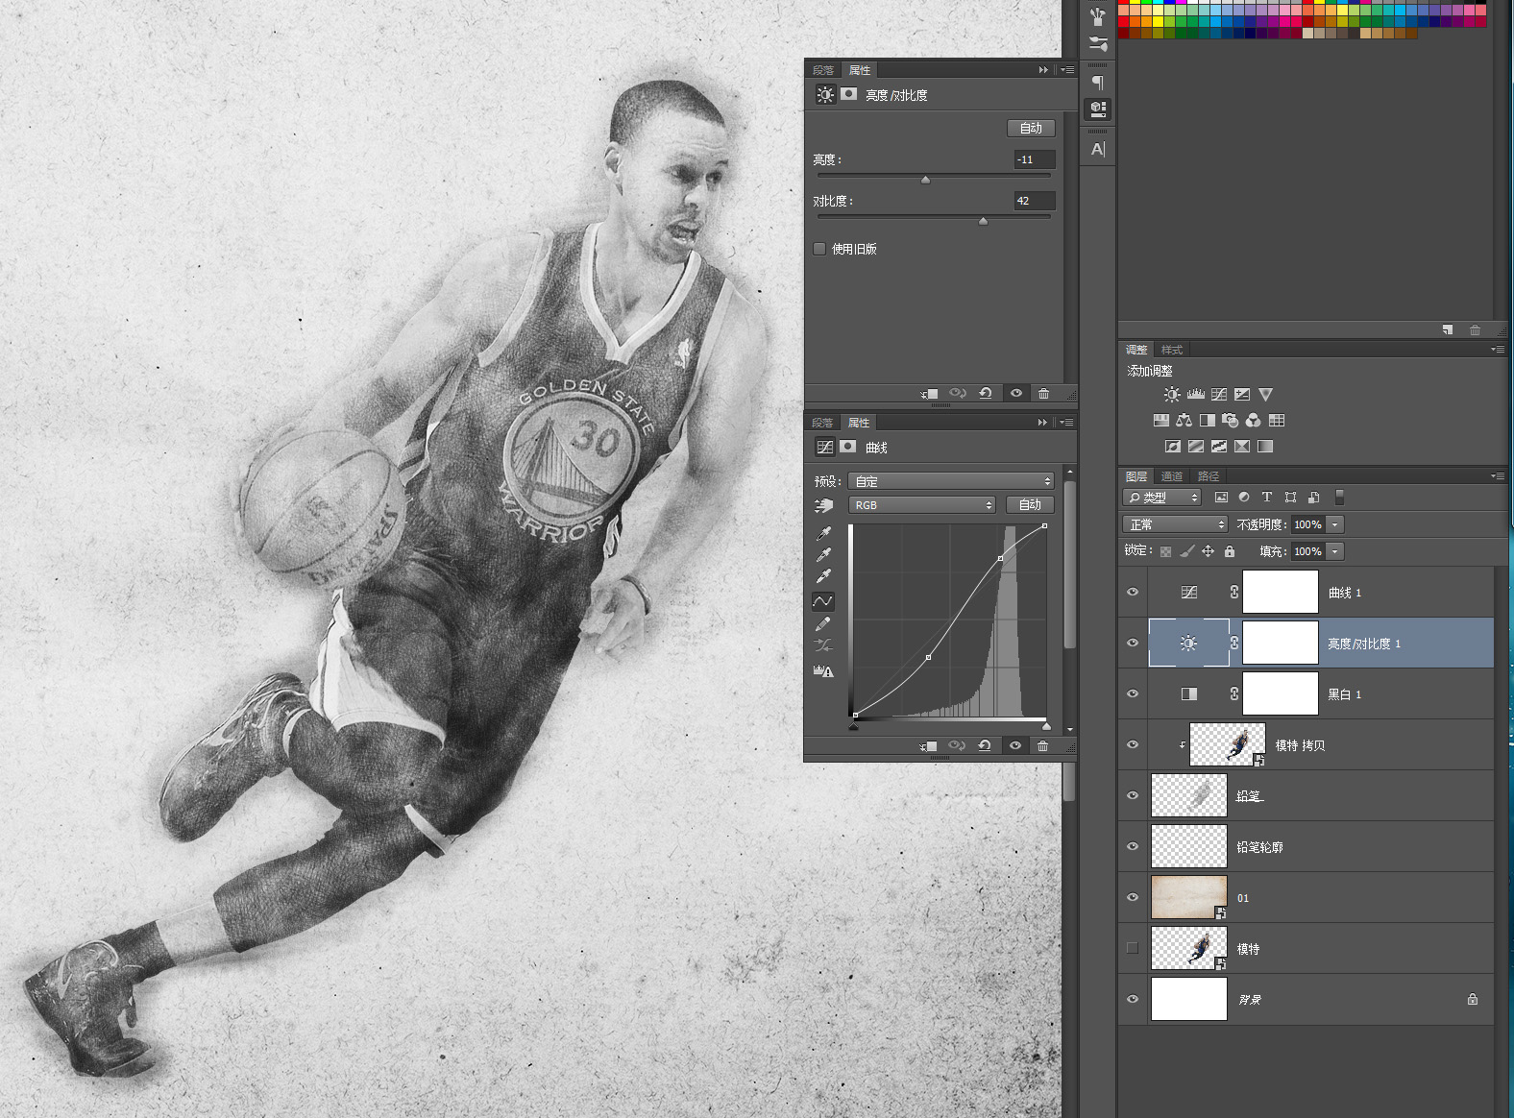Filter layers by text type (T icon)
1514x1118 pixels.
(1267, 498)
